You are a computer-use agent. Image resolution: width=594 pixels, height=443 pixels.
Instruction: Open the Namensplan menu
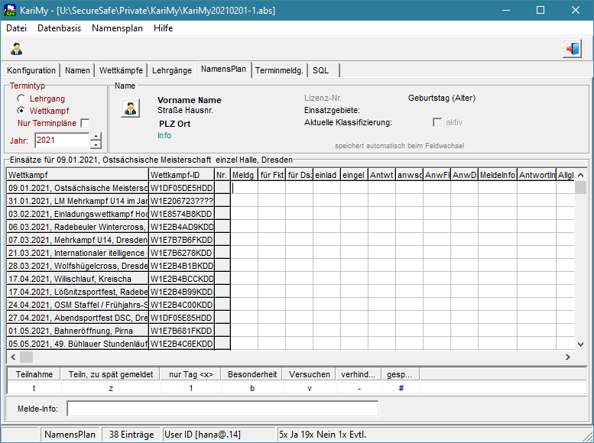117,28
